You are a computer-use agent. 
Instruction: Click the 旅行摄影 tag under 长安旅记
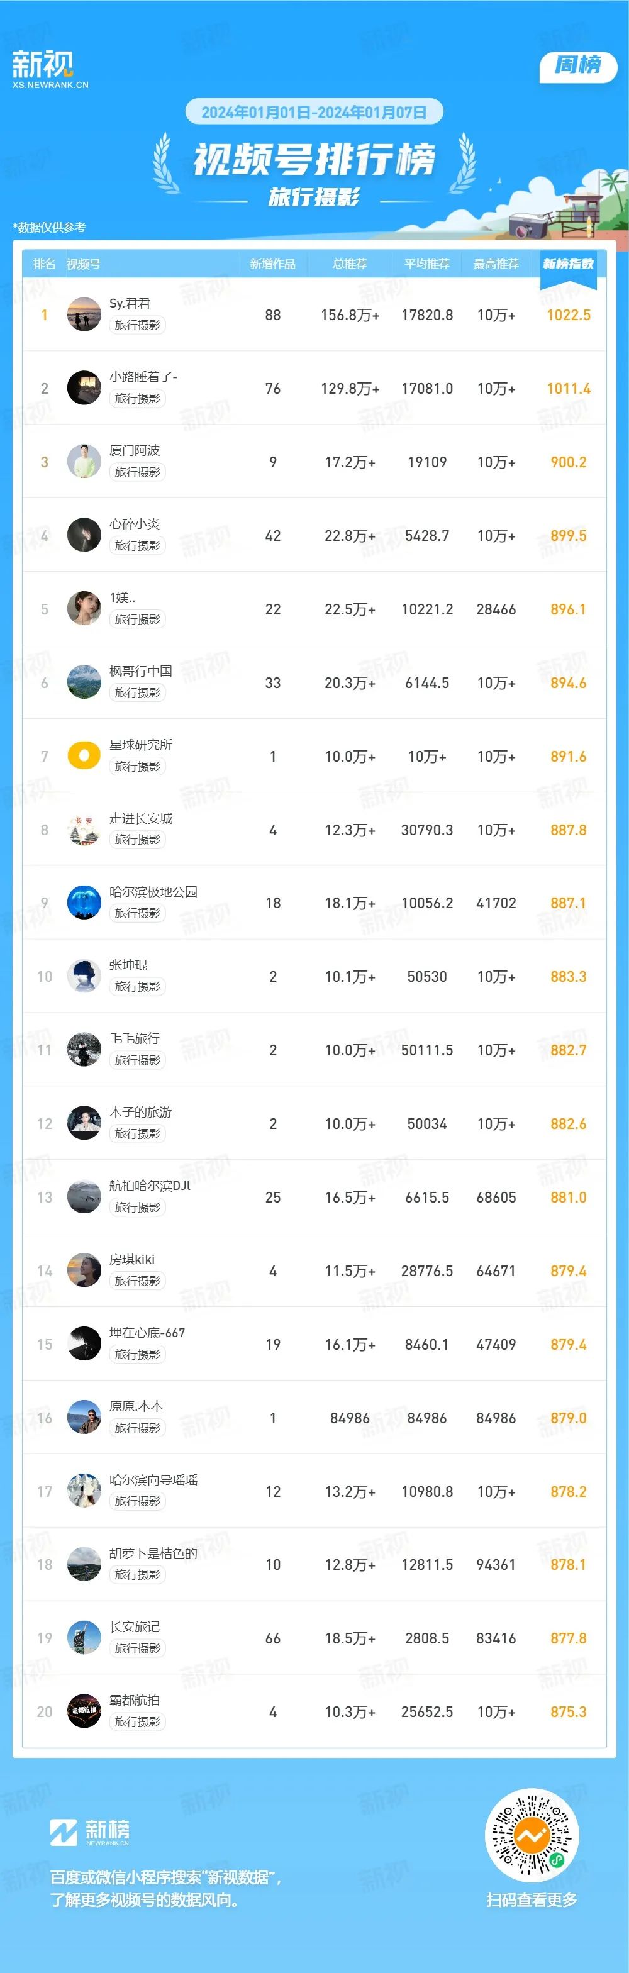click(138, 1648)
